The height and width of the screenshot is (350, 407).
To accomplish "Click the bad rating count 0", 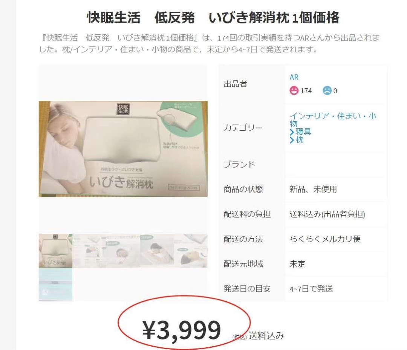I will click(335, 91).
